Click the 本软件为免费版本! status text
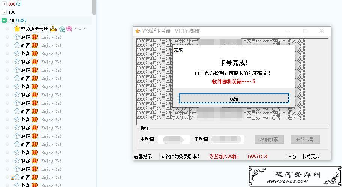 click(x=180, y=156)
